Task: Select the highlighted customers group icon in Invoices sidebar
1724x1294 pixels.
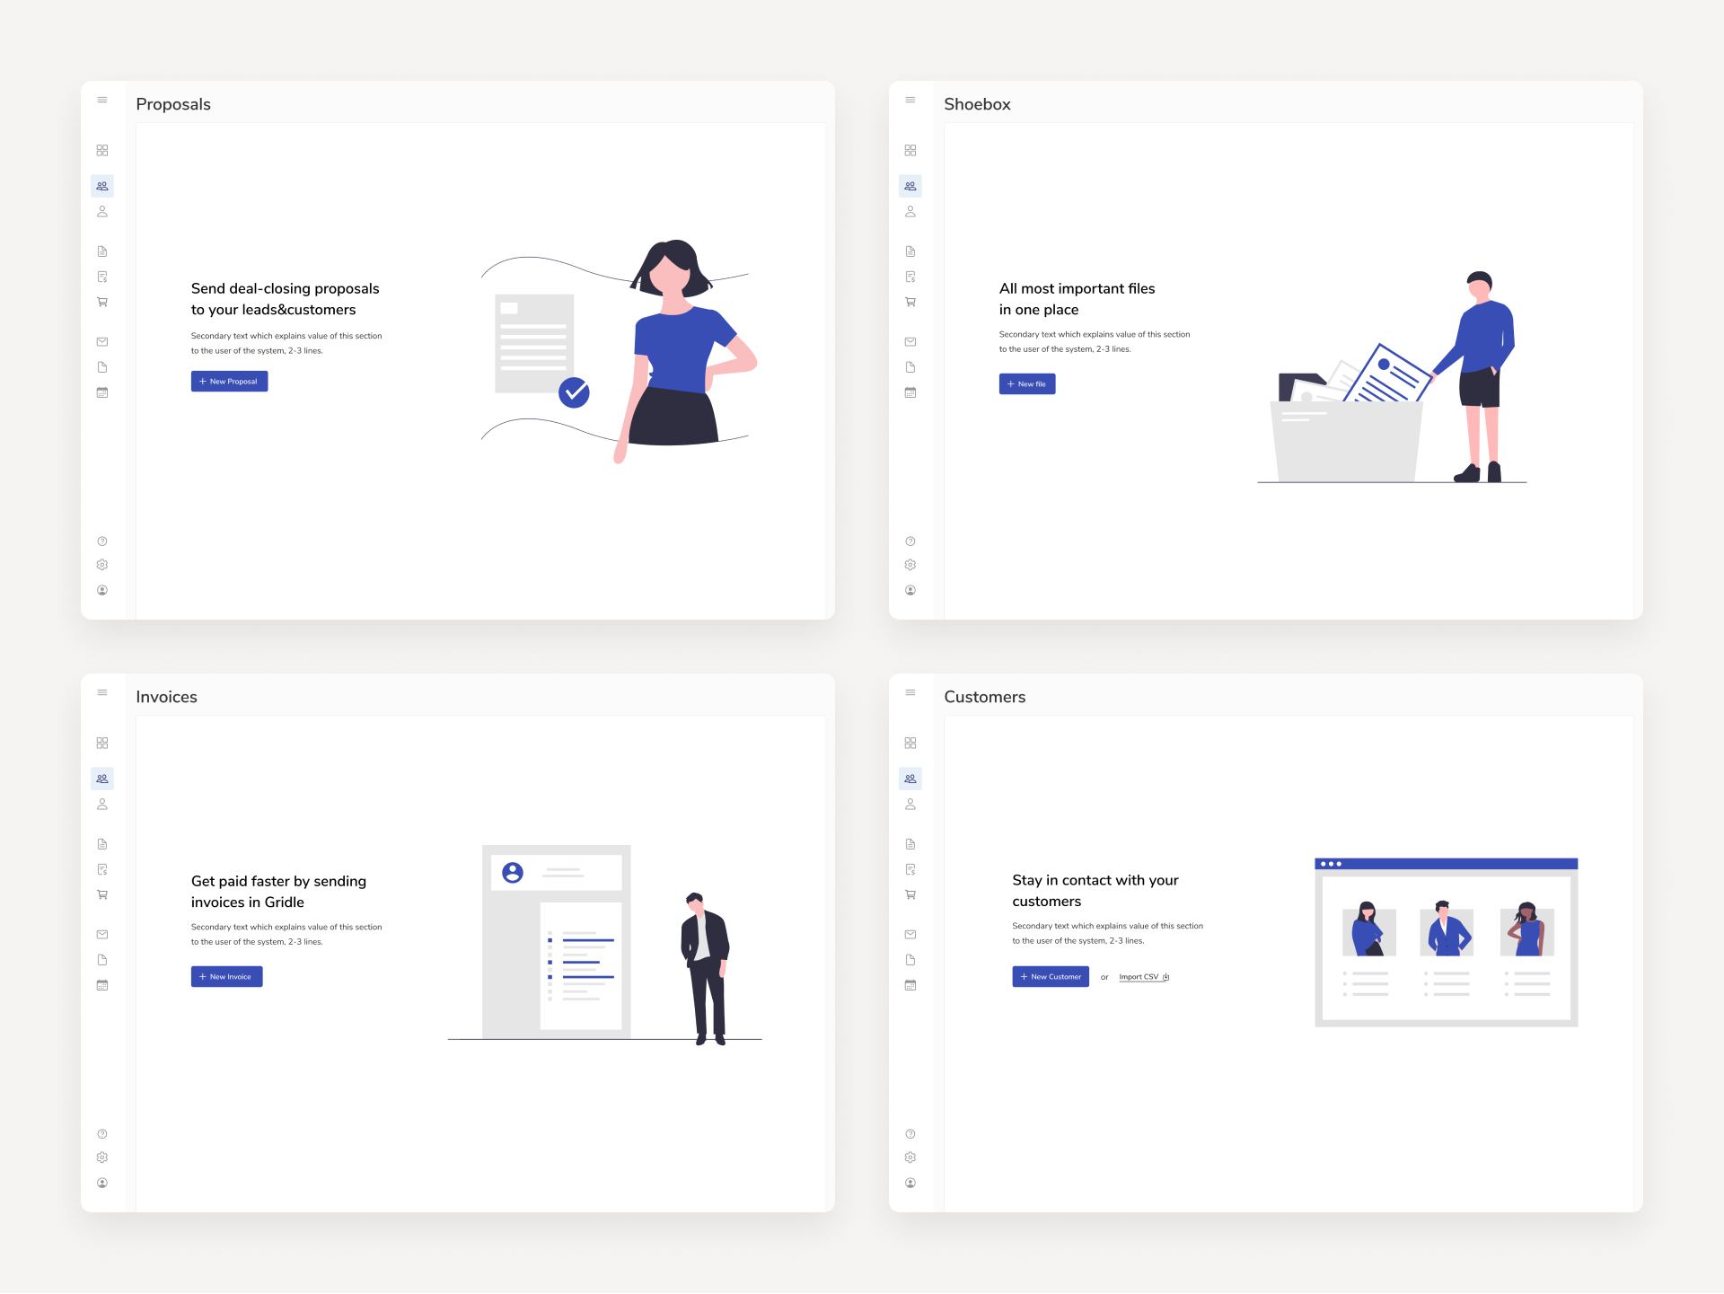Action: (x=101, y=779)
